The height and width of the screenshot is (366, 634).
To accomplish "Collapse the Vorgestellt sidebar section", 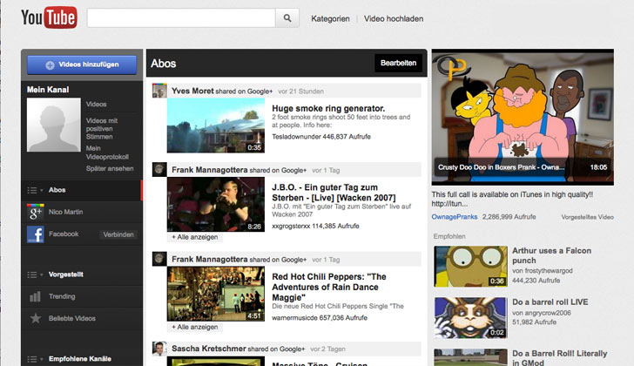I will (33, 272).
